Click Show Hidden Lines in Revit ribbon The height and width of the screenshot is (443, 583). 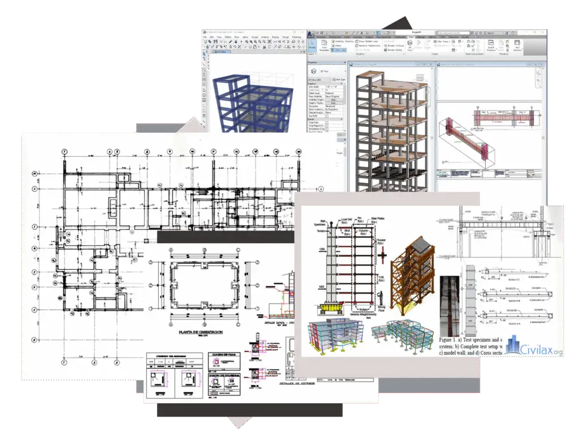point(367,42)
